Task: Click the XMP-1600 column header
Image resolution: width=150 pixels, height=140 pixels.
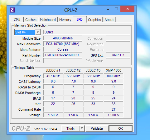Action: [114, 70]
